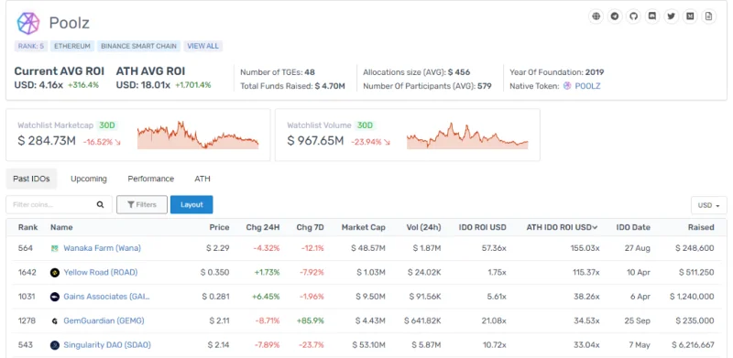The image size is (733, 358).
Task: Open the USD currency dropdown
Action: pos(708,205)
